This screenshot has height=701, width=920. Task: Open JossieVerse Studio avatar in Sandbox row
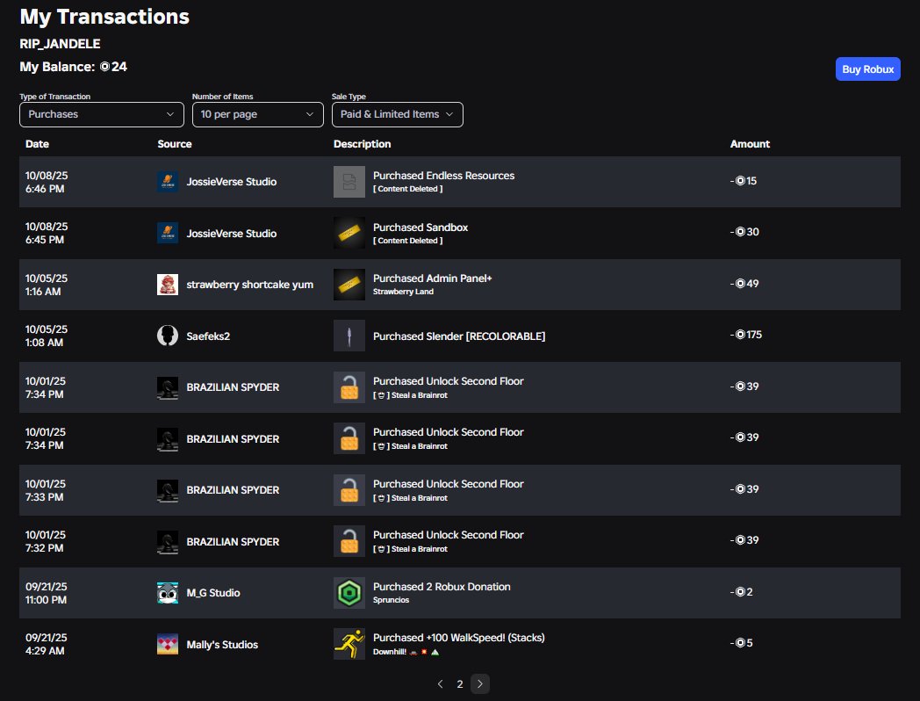click(x=167, y=233)
